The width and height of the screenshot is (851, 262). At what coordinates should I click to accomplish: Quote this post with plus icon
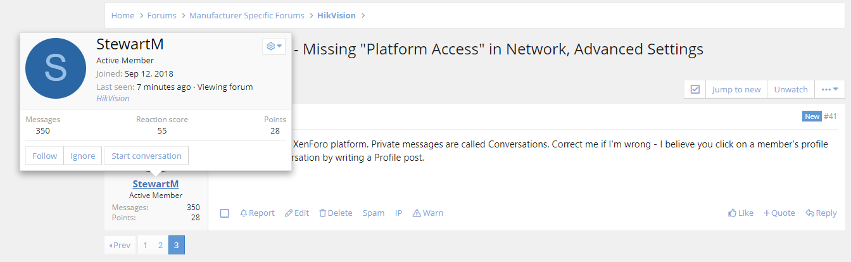[767, 213]
